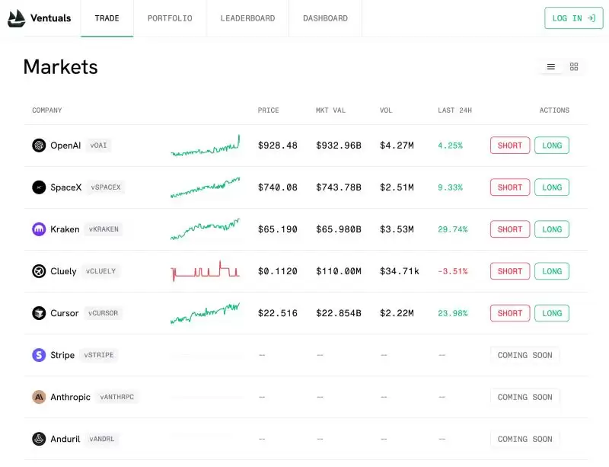The image size is (609, 467).
Task: Click the Ventuals sailboat logo
Action: click(16, 18)
